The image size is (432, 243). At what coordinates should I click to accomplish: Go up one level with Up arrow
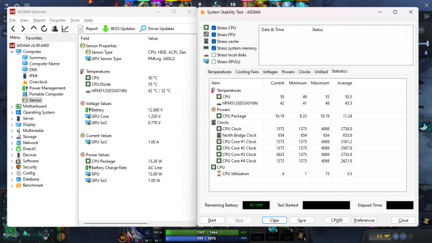click(x=34, y=28)
